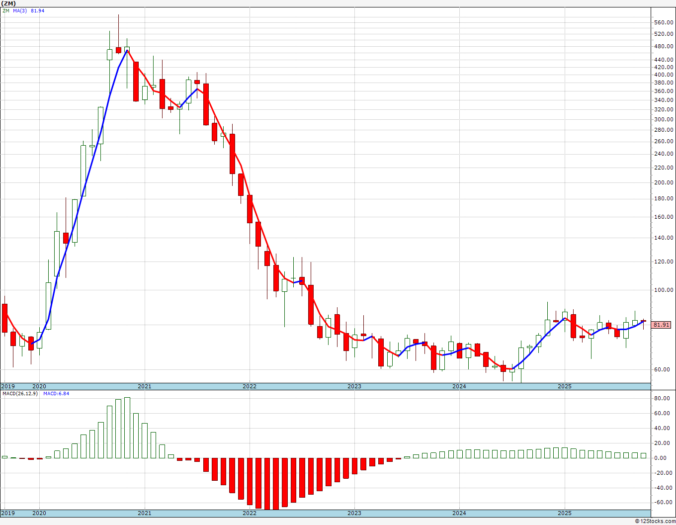Click the 100.00 price axis label
Image resolution: width=676 pixels, height=525 pixels.
(664, 290)
